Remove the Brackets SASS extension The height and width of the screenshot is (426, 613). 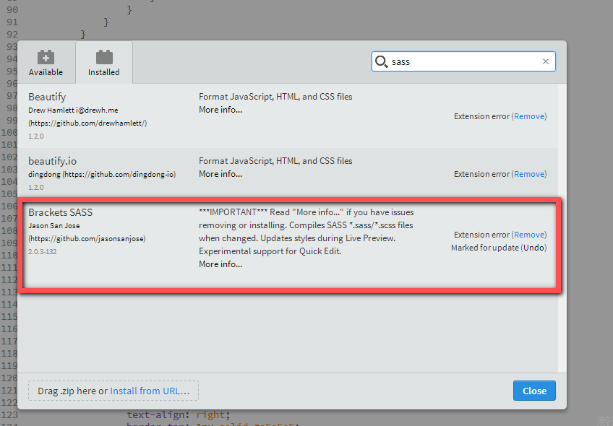[529, 235]
